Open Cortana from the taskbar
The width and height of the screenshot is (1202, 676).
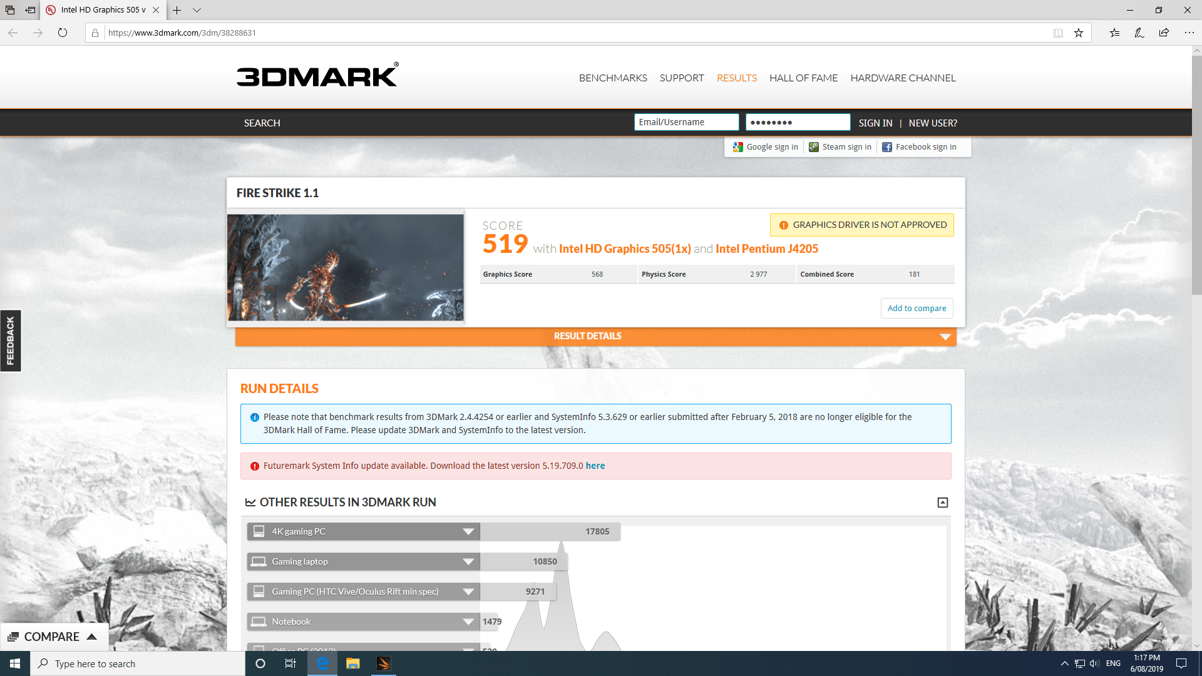(260, 663)
